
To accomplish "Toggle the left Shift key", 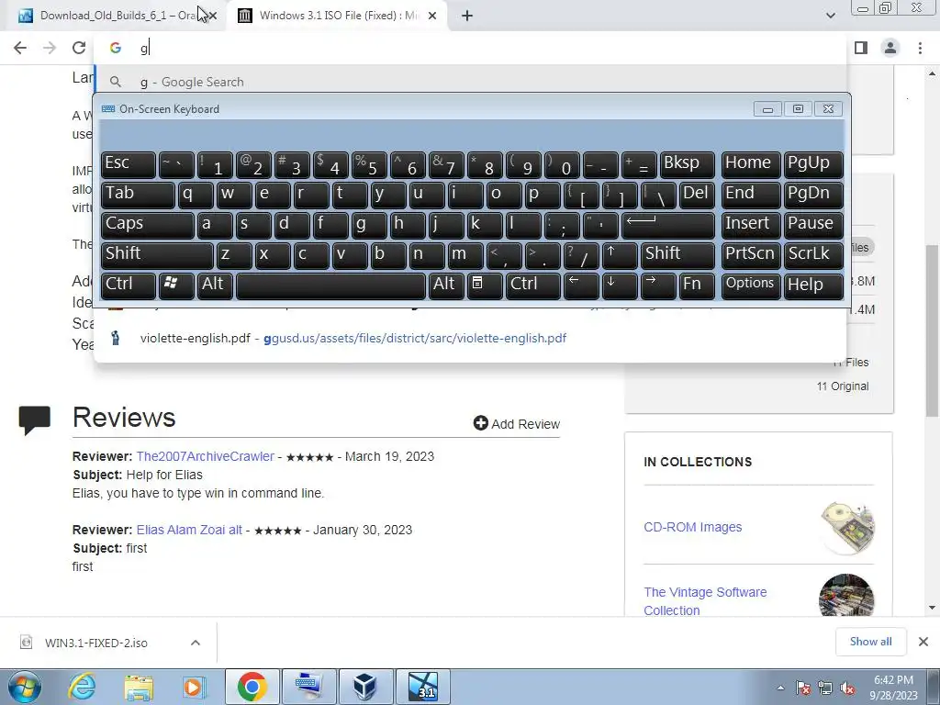I will 157,255.
